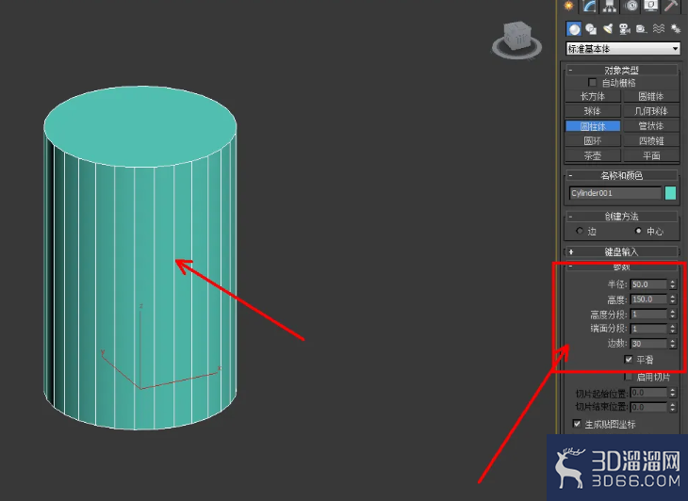
Task: Collapse the 对象类型 rollout
Action: (622, 70)
